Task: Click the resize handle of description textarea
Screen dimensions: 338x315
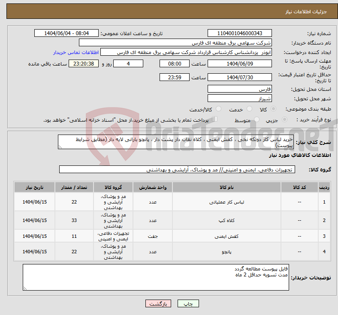Action: 60,147
